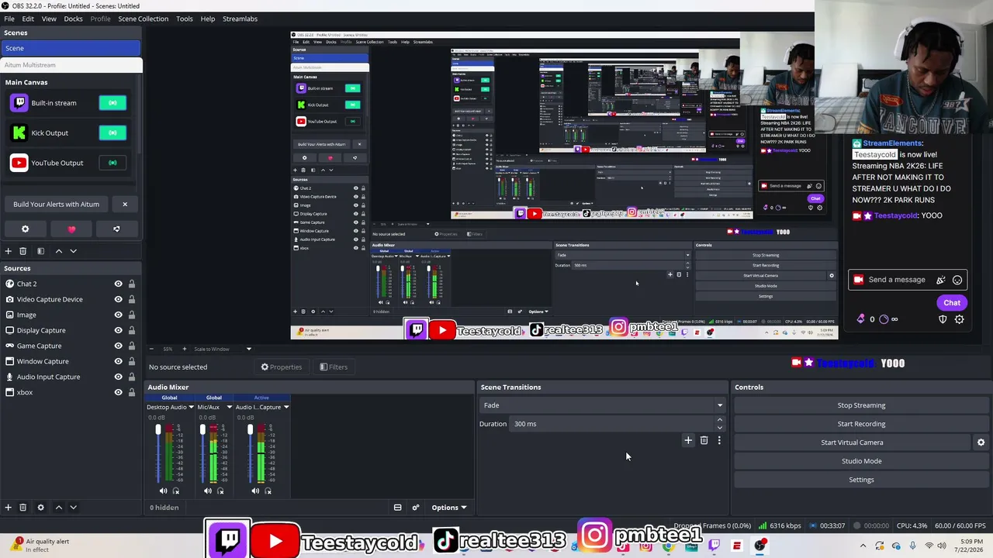Image resolution: width=993 pixels, height=558 pixels.
Task: Open advanced audio properties gears icon
Action: pyautogui.click(x=415, y=508)
